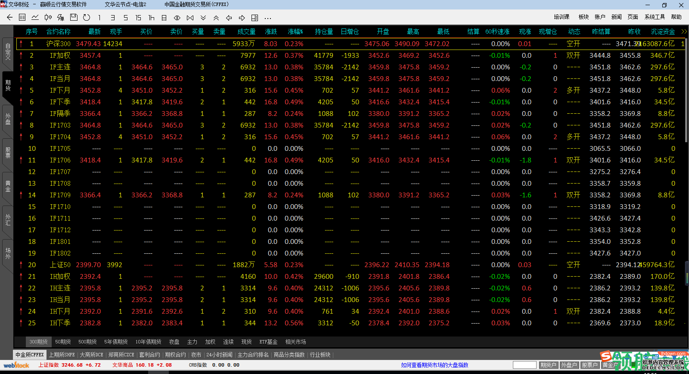Select the 1-minute period icon
This screenshot has height=374, width=689.
[99, 18]
